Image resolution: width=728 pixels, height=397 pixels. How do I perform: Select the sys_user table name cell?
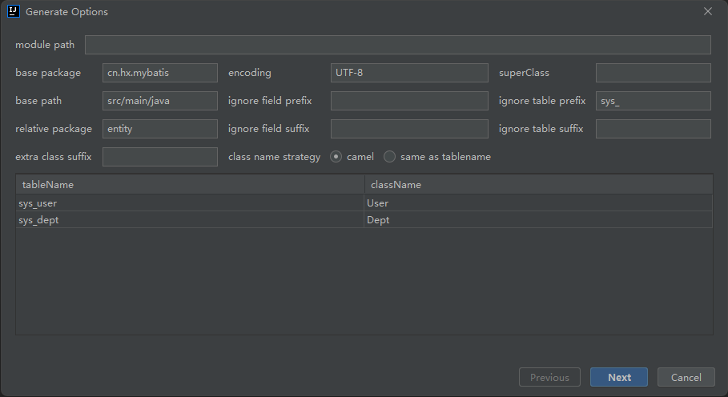coord(190,203)
